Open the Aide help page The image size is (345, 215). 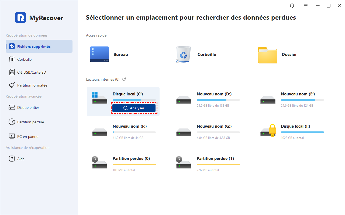click(21, 159)
